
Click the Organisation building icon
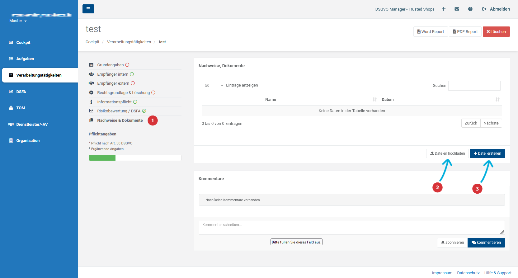[11, 140]
